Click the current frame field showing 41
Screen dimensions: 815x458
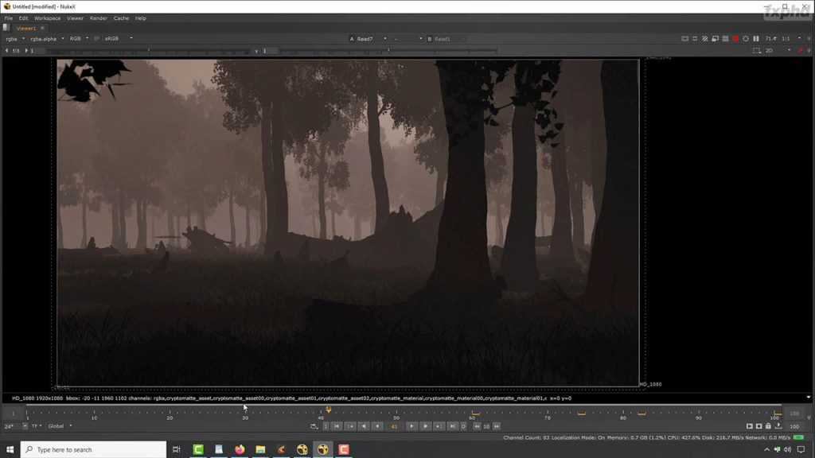(x=394, y=426)
